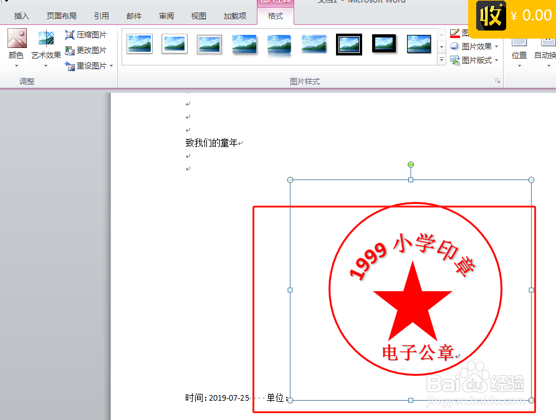Click the 1999 小学印章 arc text
The width and height of the screenshot is (556, 420).
tap(411, 256)
